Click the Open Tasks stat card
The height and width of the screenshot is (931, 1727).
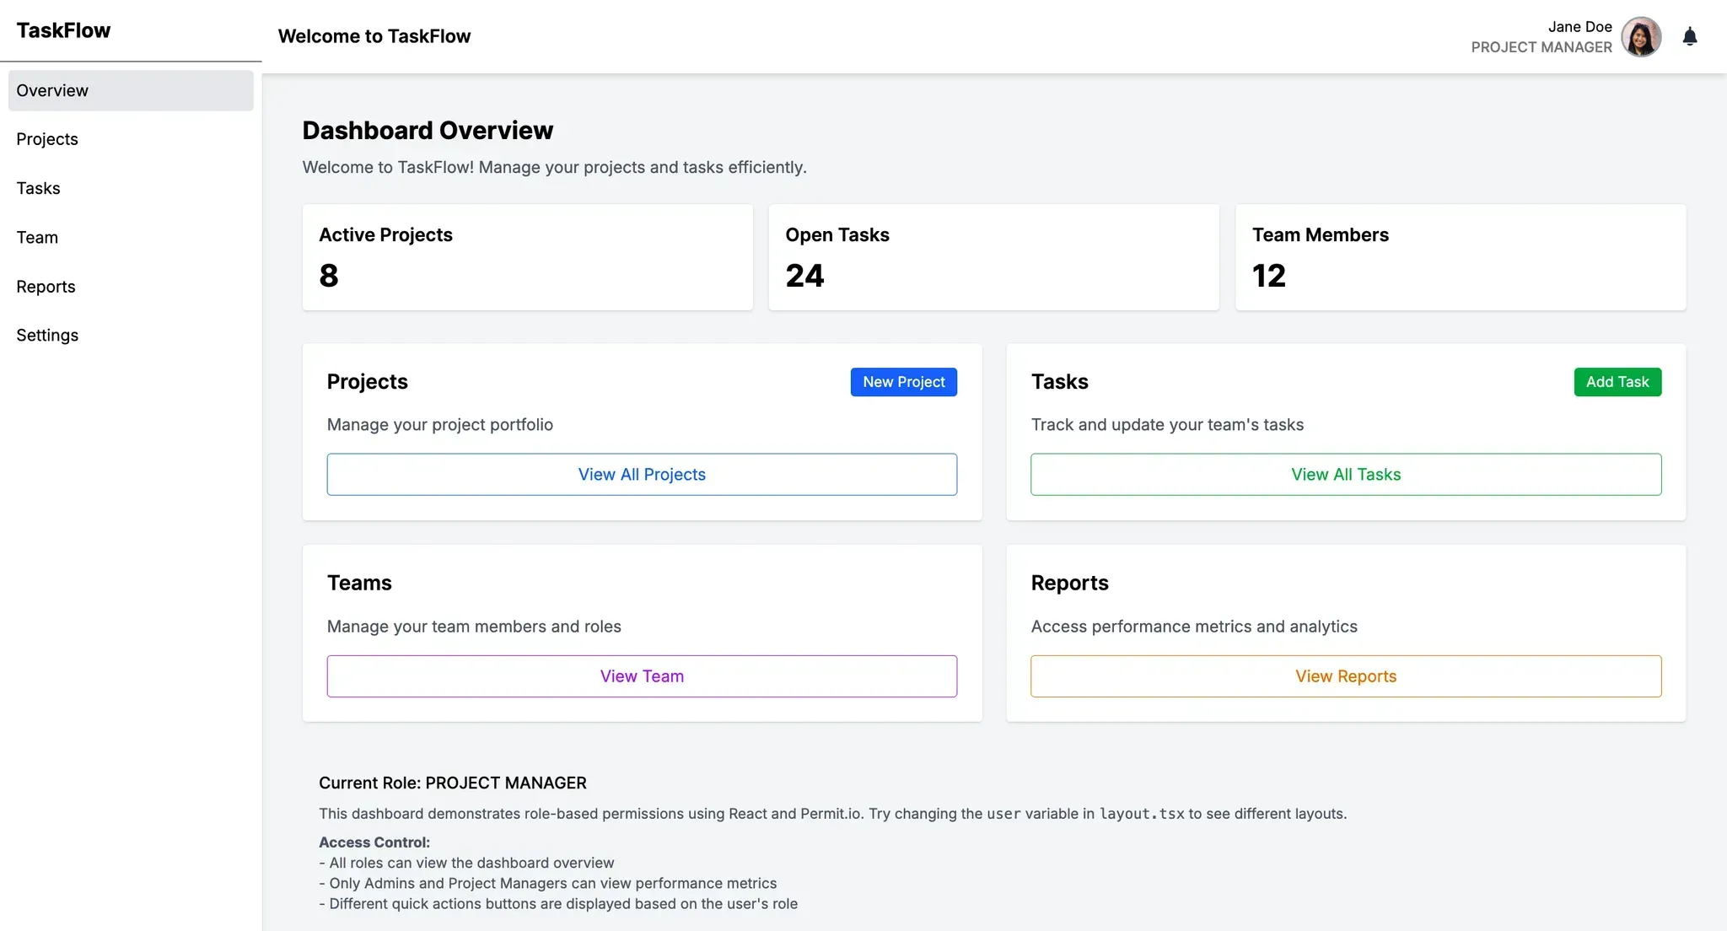(993, 257)
